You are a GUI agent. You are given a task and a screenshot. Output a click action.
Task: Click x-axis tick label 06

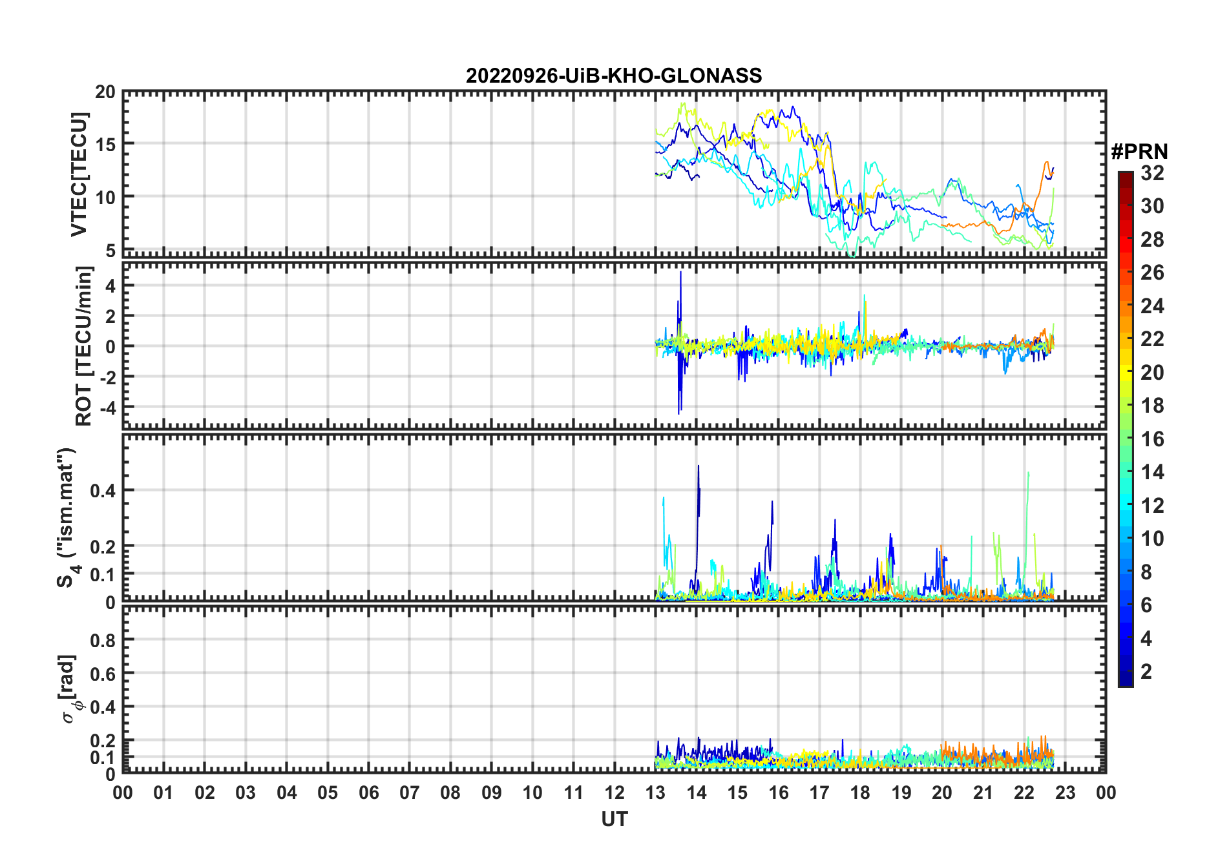(369, 792)
